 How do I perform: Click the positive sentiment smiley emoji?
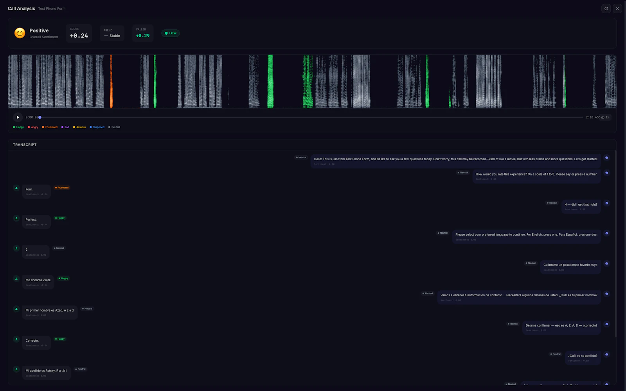tap(20, 33)
